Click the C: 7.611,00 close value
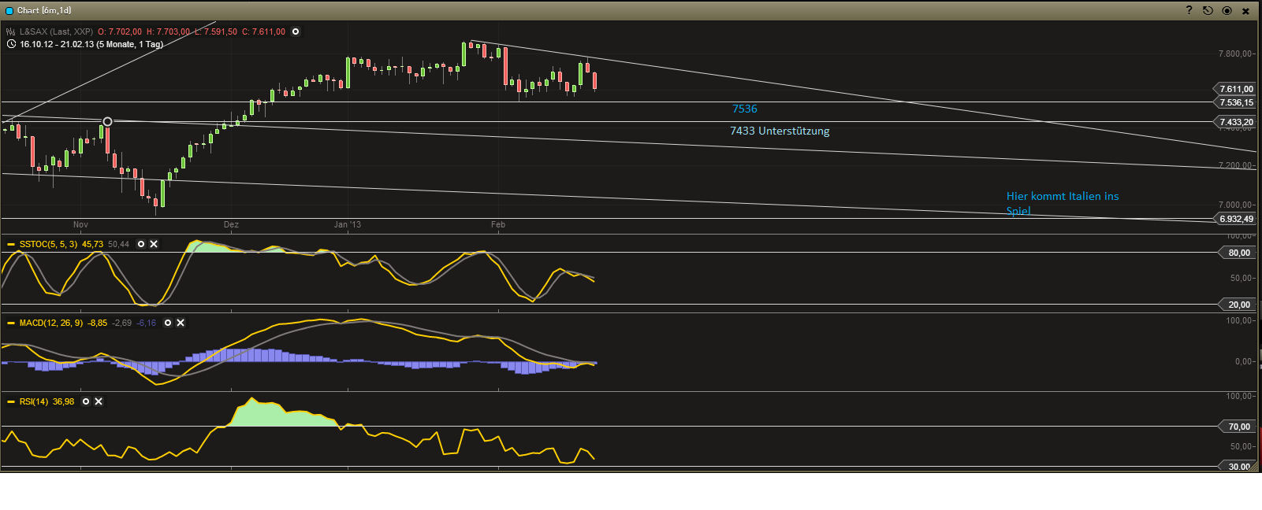This screenshot has height=510, width=1262. (x=263, y=31)
